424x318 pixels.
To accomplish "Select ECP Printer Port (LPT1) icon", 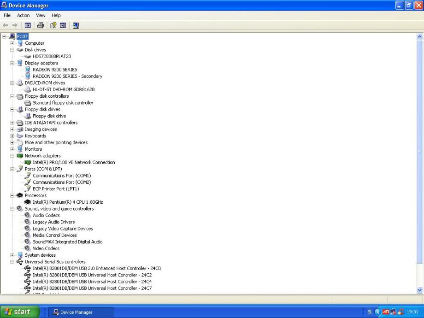I will coord(28,189).
